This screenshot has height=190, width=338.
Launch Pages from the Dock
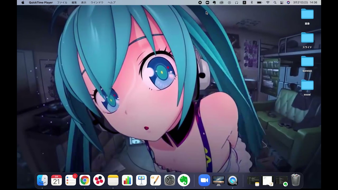coord(156,180)
